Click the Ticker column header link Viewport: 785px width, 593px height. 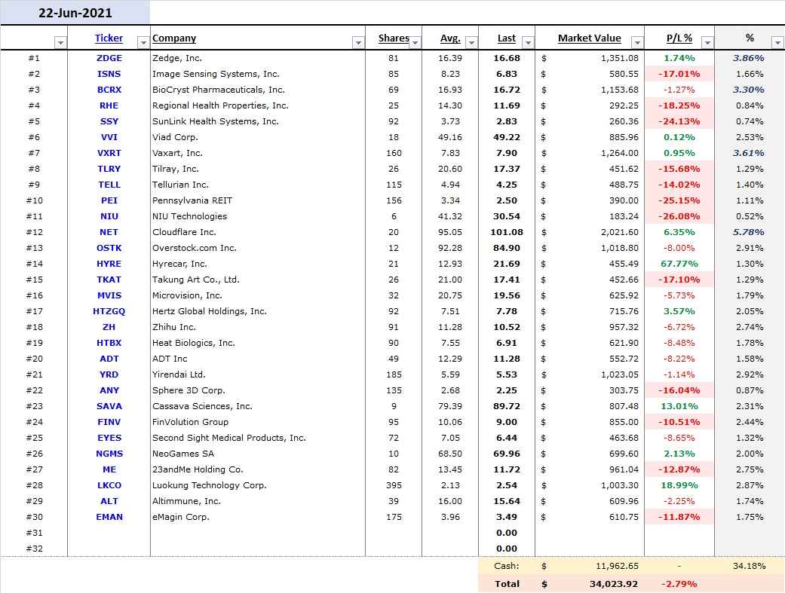[109, 38]
